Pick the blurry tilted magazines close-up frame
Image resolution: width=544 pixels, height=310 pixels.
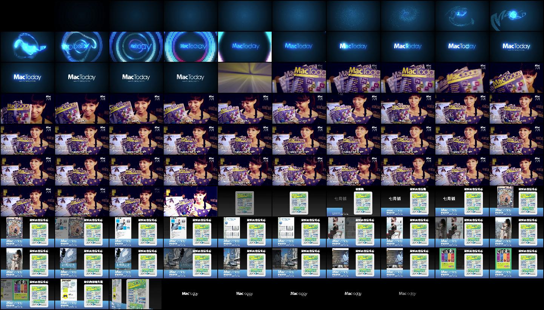(462, 77)
